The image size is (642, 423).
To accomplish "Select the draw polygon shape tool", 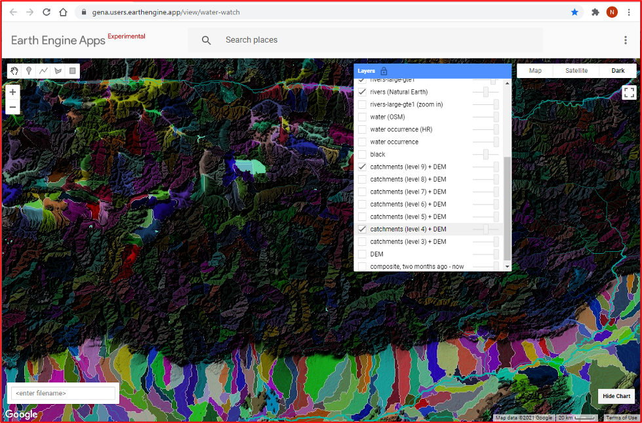I will pos(58,71).
